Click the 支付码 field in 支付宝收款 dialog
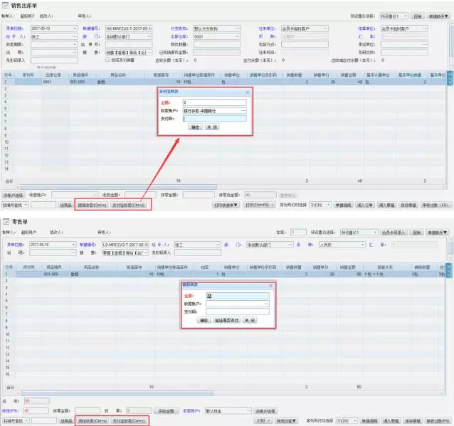Image resolution: width=454 pixels, height=426 pixels. click(x=214, y=119)
